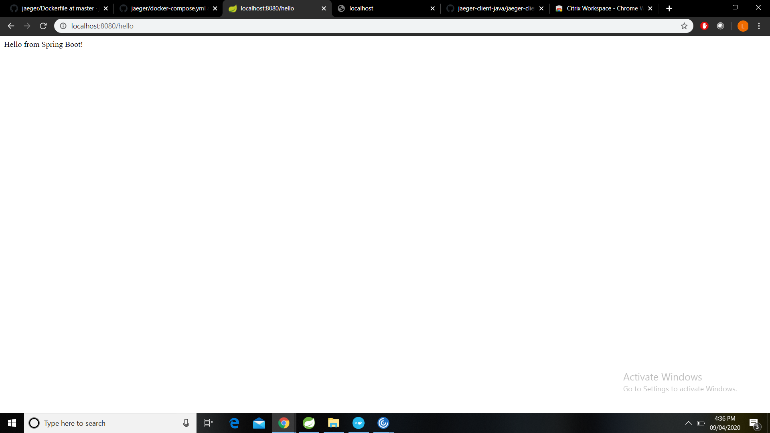Screen dimensions: 770x433
Task: Reload the current page
Action: click(x=43, y=26)
